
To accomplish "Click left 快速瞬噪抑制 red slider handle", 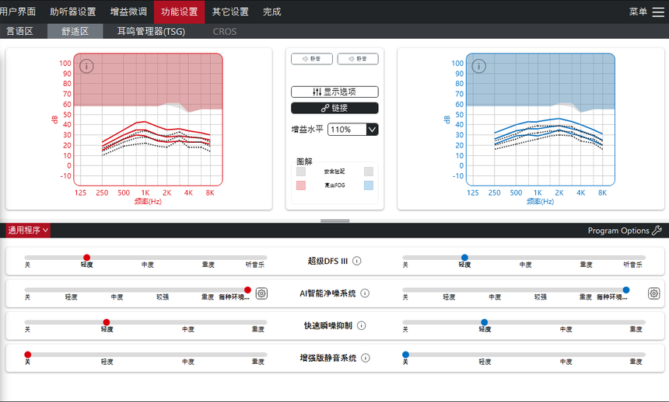I will (x=107, y=322).
